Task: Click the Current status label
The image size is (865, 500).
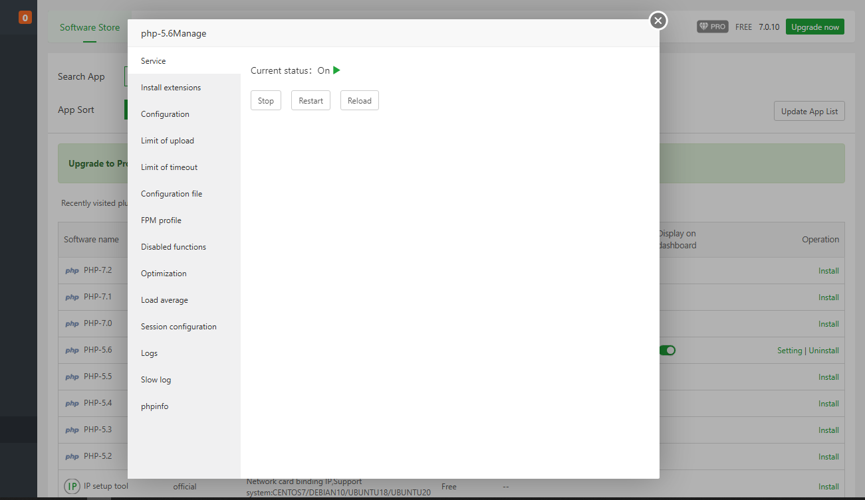Action: click(281, 70)
